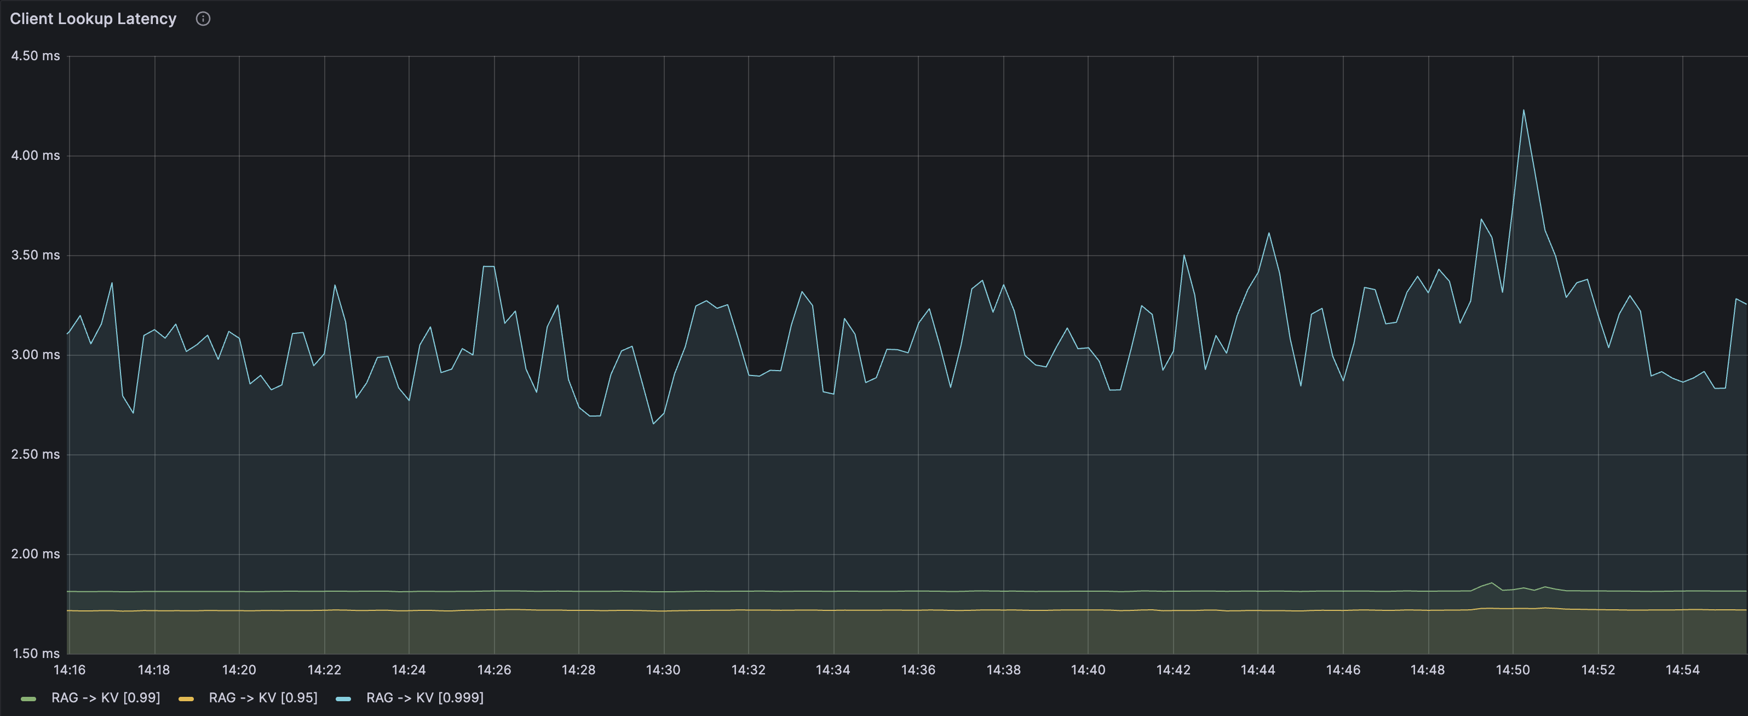Click the 1.50 ms y-axis label
This screenshot has height=716, width=1748.
click(x=36, y=654)
